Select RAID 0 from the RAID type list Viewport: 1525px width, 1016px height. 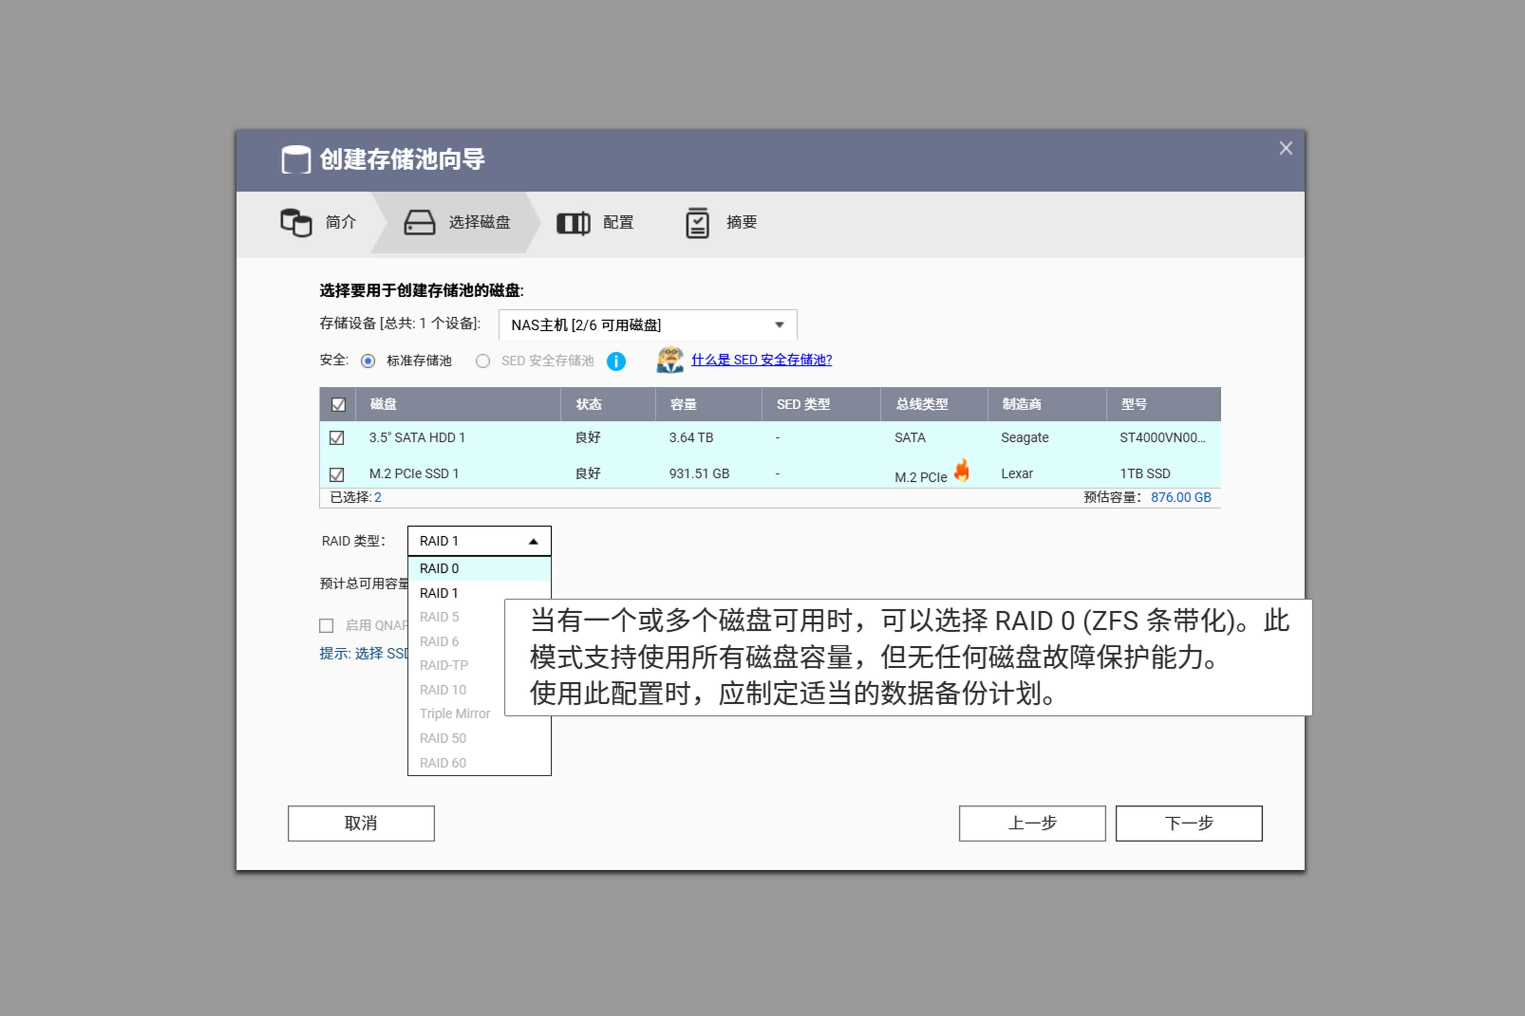[439, 568]
